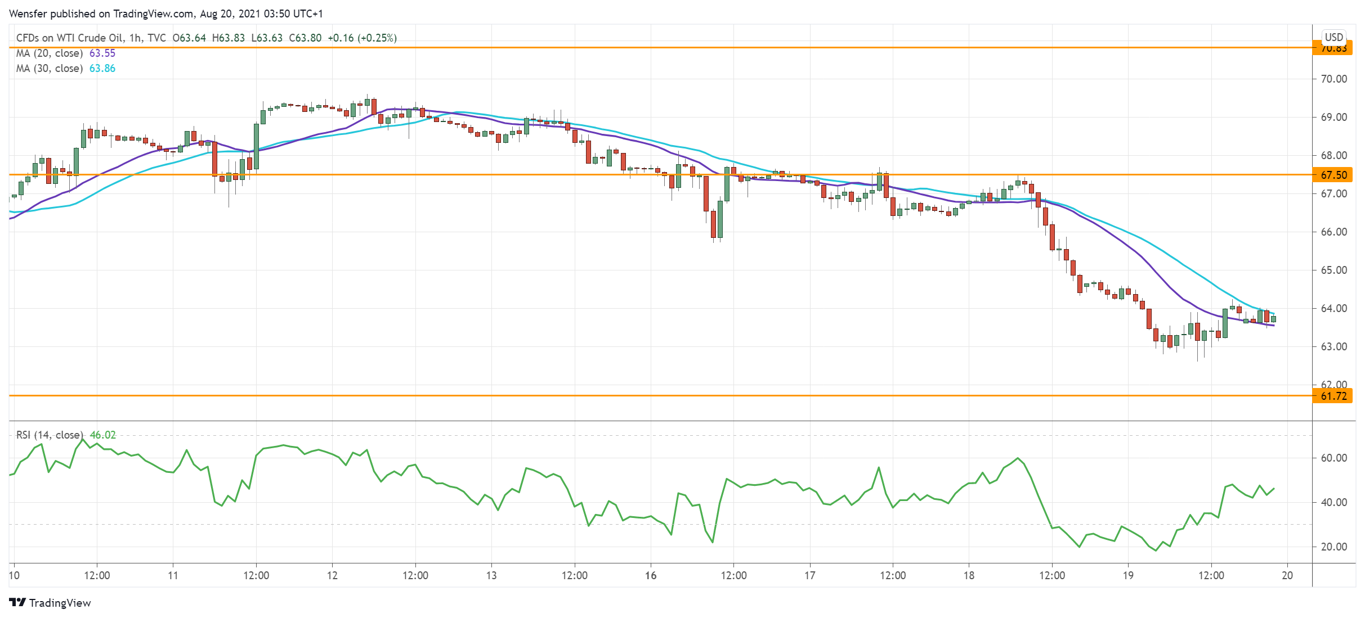Toggle visibility of the MA (20, close) indicator
Viewport: 1365px width, 618px height.
pyautogui.click(x=48, y=53)
